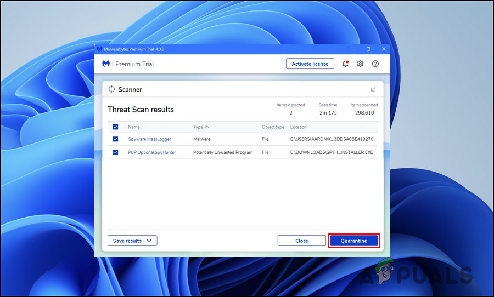
Task: Click the Malwarebytes logo next to Premium Trial
Action: coord(106,64)
